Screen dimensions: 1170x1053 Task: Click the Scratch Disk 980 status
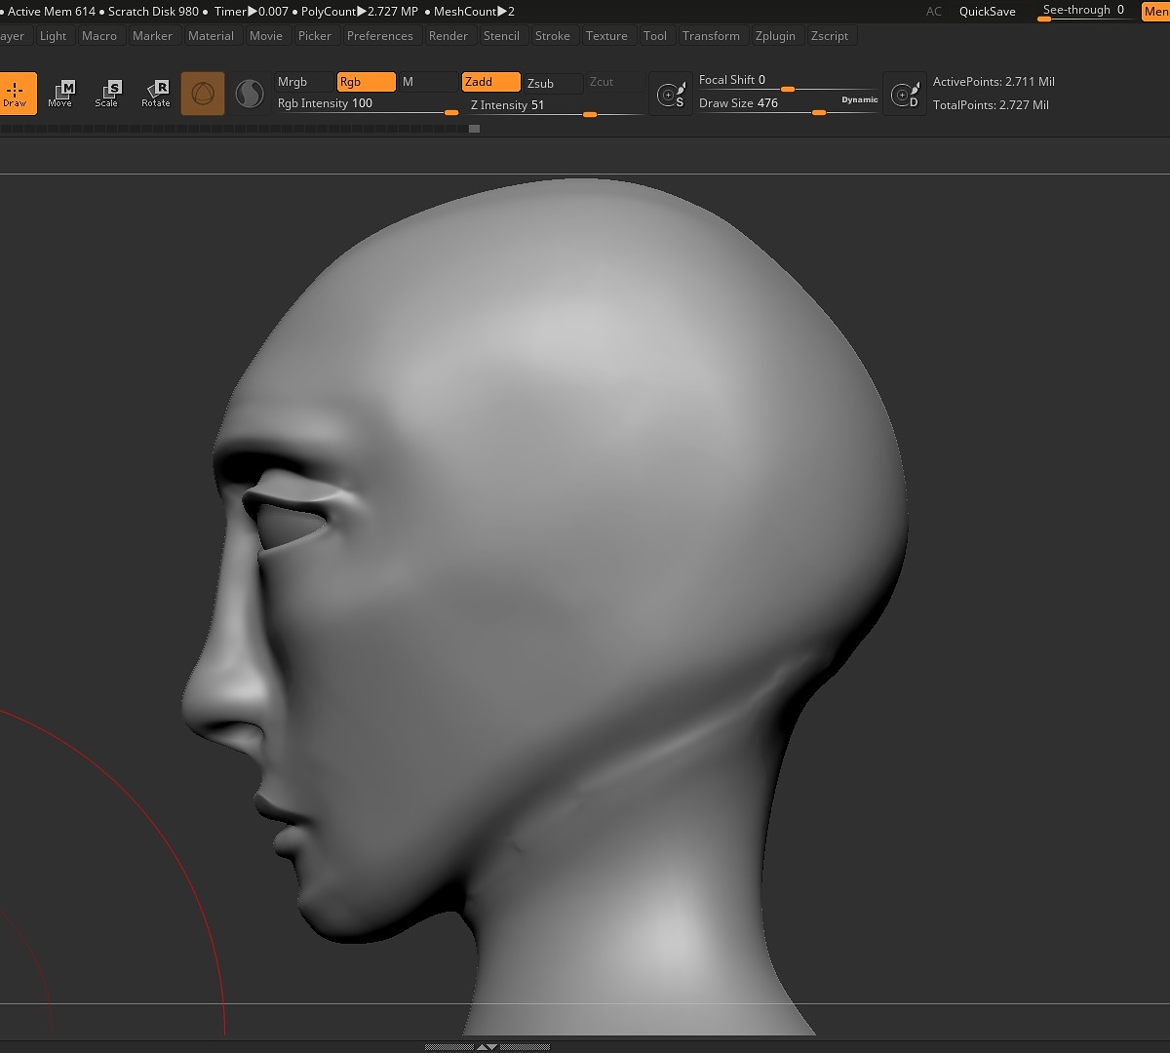pos(153,12)
